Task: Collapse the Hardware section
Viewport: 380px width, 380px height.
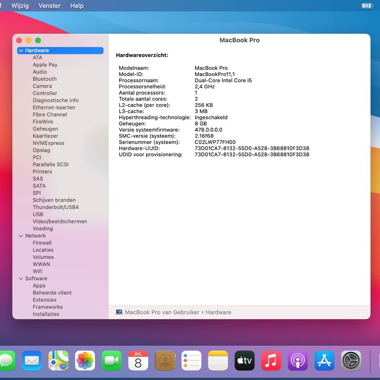Action: [x=21, y=50]
